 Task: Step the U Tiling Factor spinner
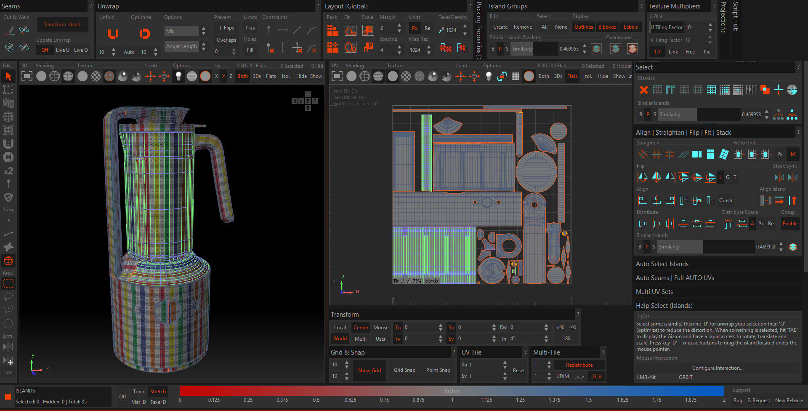tap(710, 27)
